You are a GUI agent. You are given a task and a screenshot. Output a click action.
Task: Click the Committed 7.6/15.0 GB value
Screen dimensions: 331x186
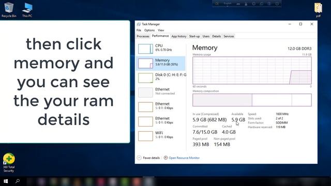[x=205, y=132]
